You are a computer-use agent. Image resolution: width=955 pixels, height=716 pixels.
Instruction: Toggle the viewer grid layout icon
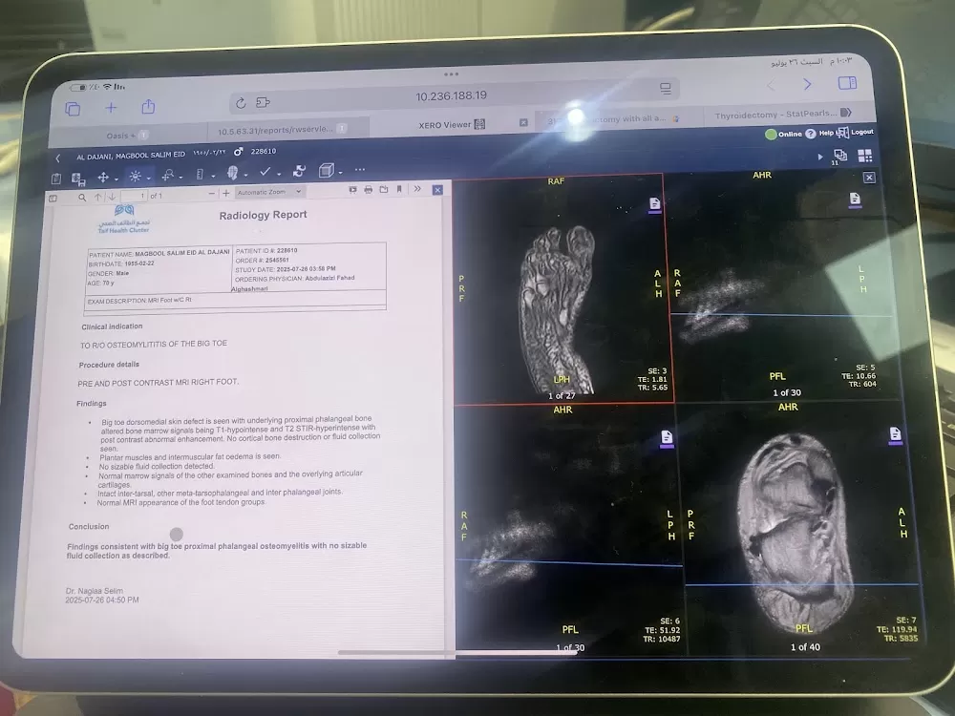[865, 156]
